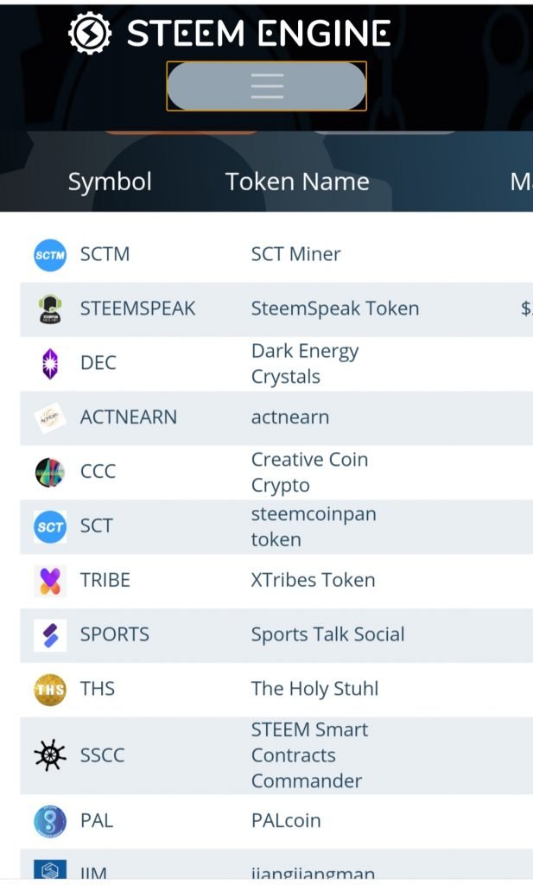Sort by the Token Name column header

pos(297,181)
